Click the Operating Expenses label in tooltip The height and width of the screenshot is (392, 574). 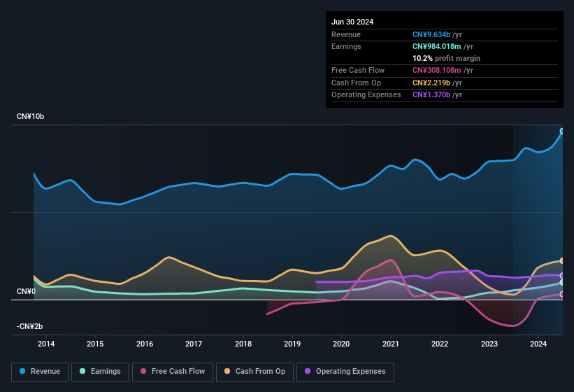point(366,94)
